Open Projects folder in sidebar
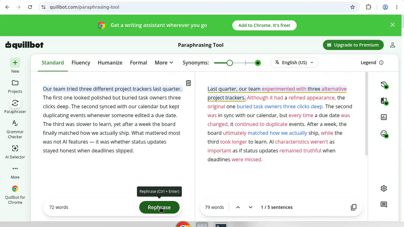The image size is (404, 227). pos(15,86)
